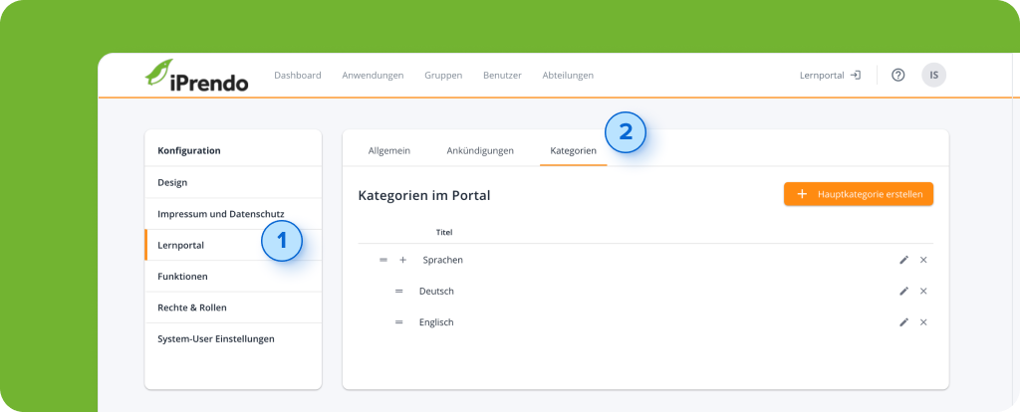Edit the Englisch category with pencil icon

click(903, 322)
